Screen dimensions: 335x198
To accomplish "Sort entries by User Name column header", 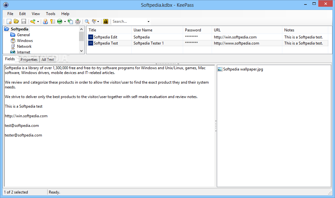I will click(x=157, y=30).
